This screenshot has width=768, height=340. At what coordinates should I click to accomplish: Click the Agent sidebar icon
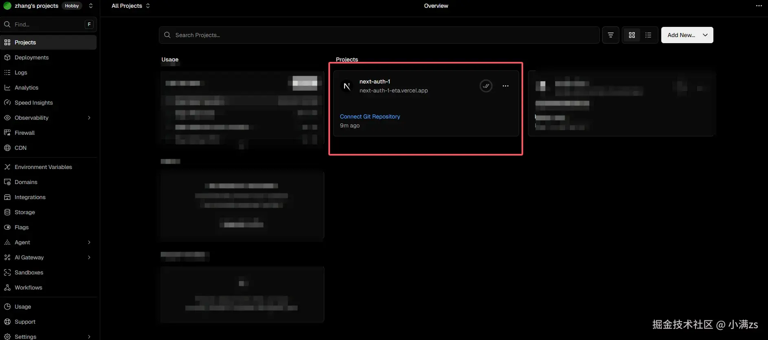pos(7,242)
